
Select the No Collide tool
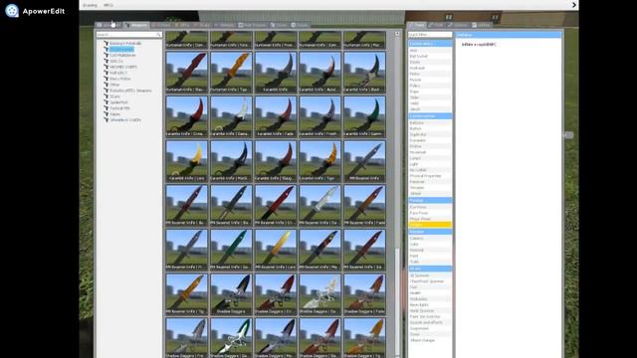(430, 170)
